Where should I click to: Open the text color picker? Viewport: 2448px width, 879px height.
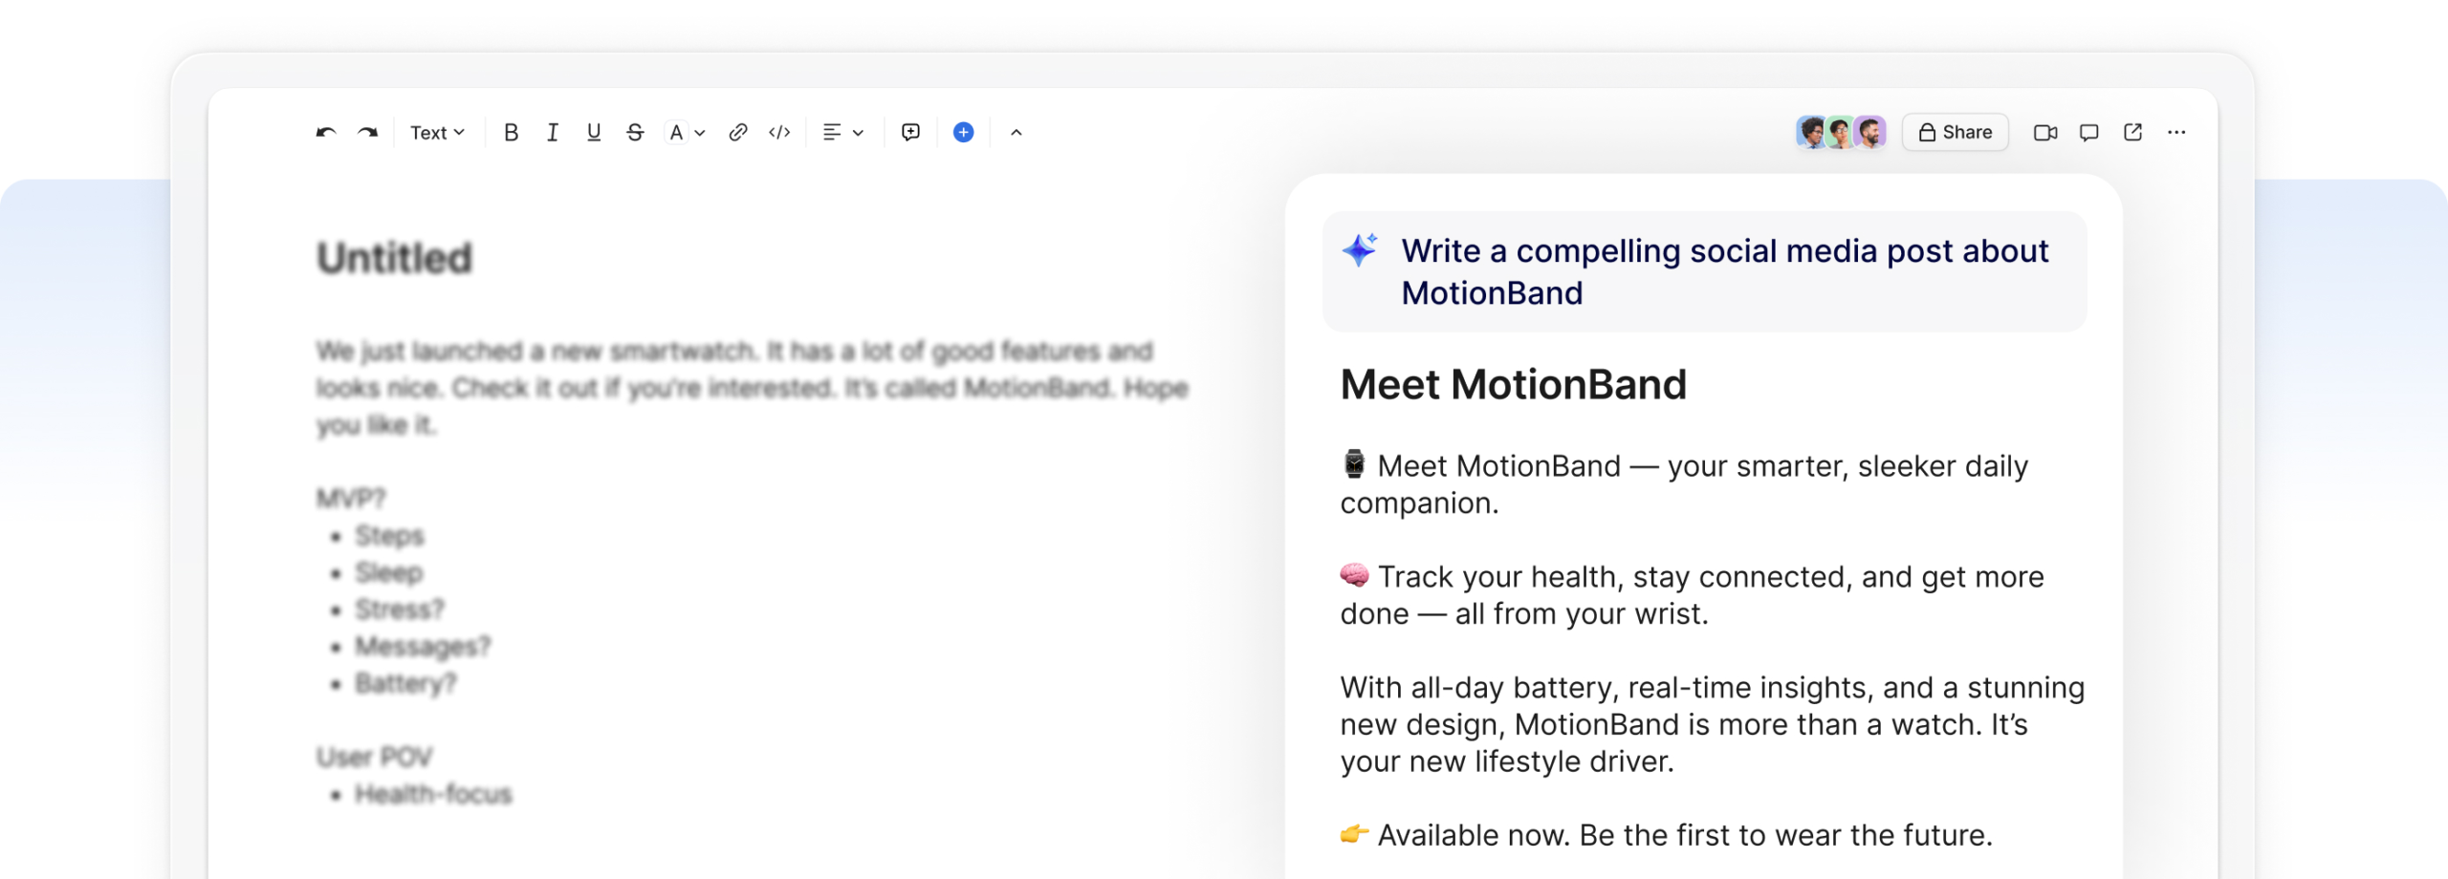[x=676, y=133]
